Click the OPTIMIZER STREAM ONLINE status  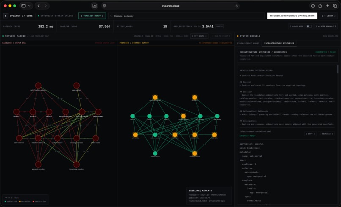pos(55,16)
